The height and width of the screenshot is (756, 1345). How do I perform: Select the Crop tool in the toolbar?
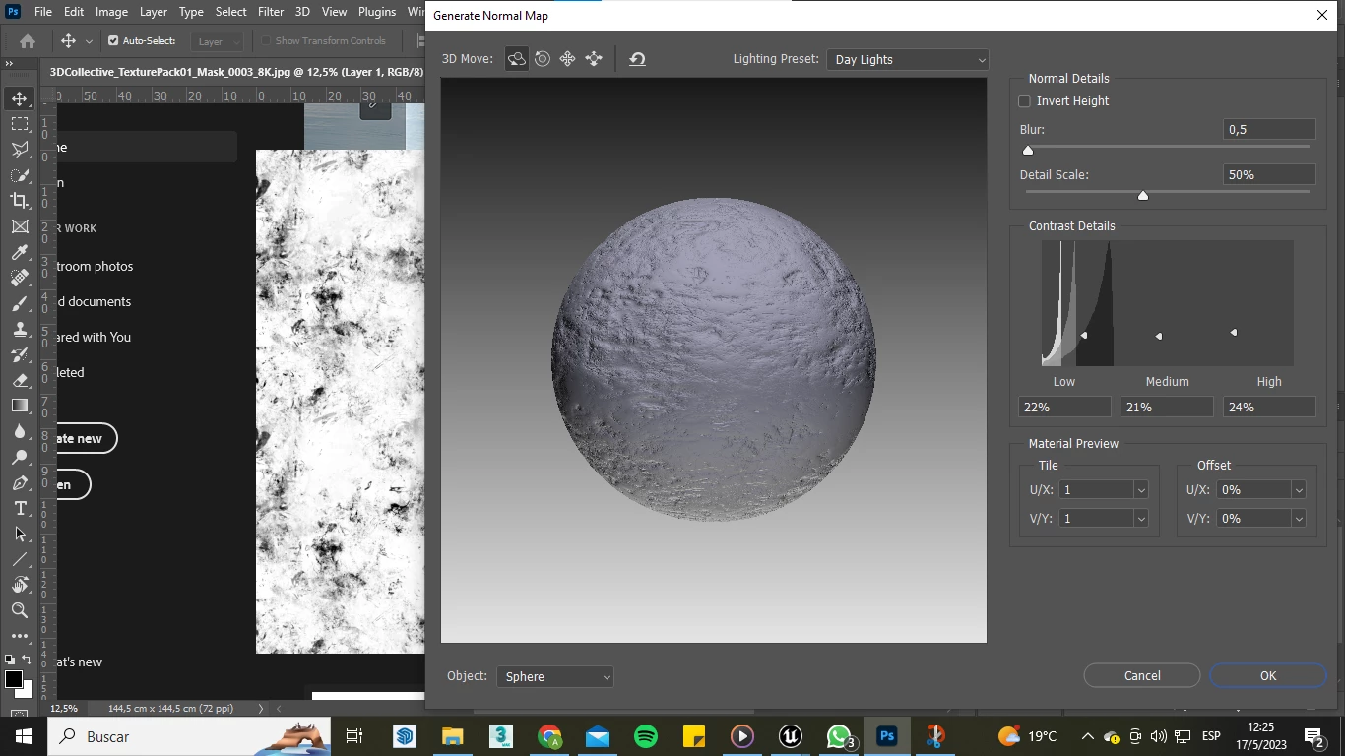click(20, 200)
